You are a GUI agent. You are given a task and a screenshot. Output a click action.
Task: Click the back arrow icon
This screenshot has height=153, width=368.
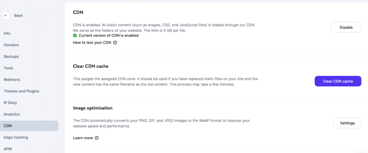tap(6, 15)
